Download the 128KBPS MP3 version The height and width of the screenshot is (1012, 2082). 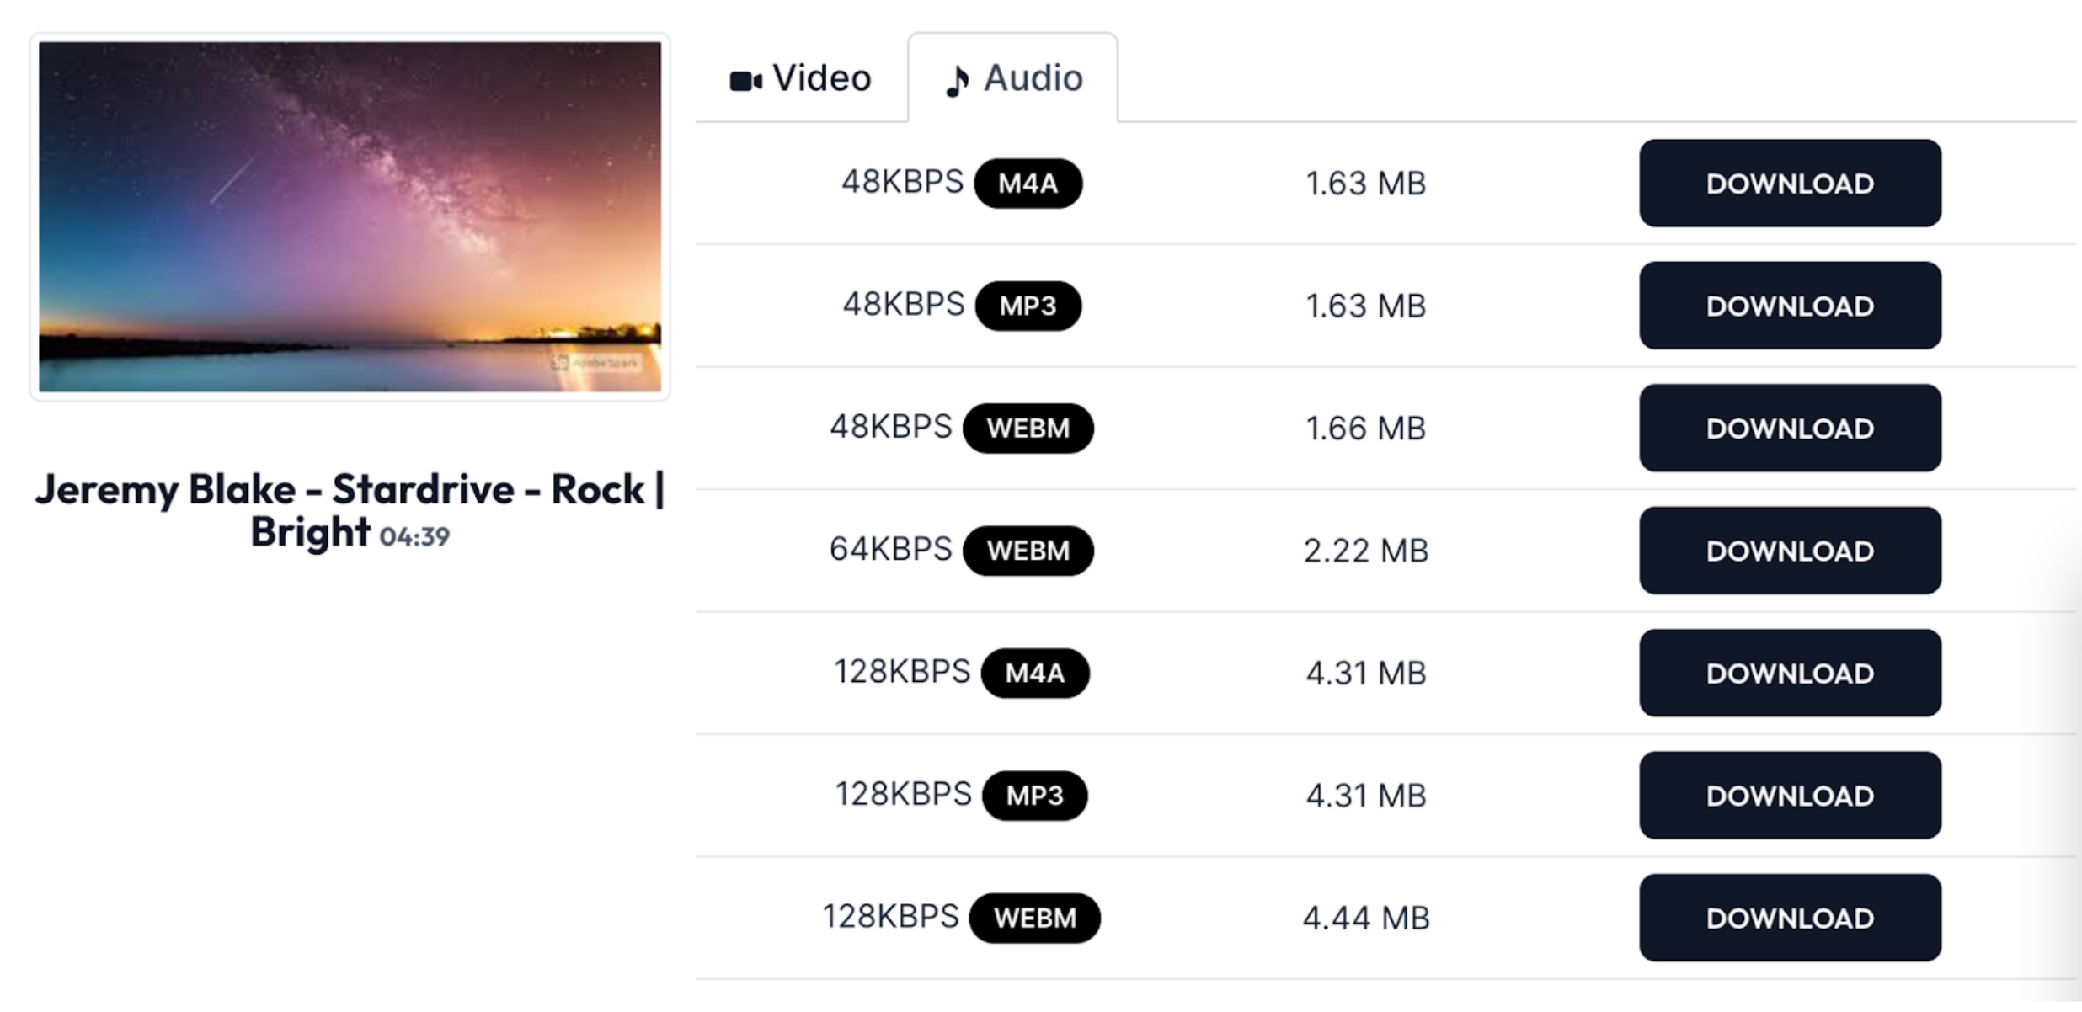pos(1789,795)
